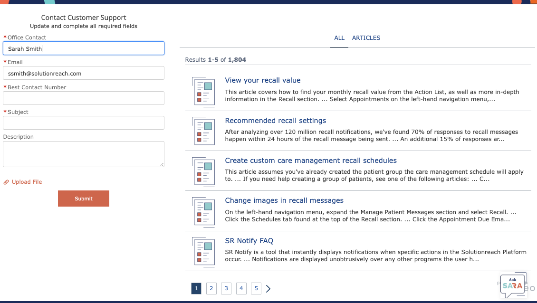Click the Subject field
Screen dimensions: 537x303
pos(83,123)
